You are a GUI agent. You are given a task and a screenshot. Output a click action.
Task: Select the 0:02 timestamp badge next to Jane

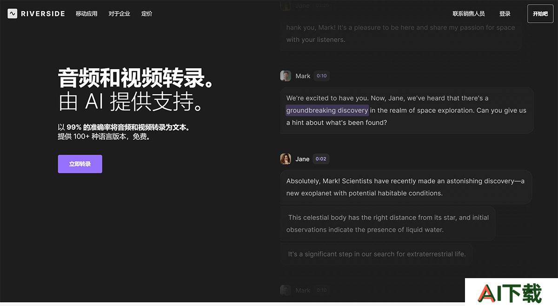[321, 159]
